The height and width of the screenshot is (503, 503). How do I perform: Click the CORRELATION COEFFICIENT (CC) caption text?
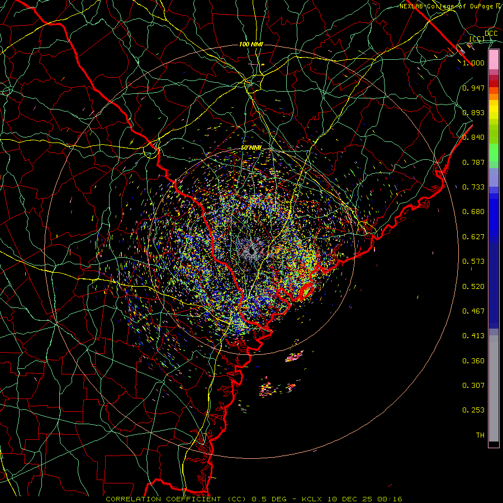[176, 499]
